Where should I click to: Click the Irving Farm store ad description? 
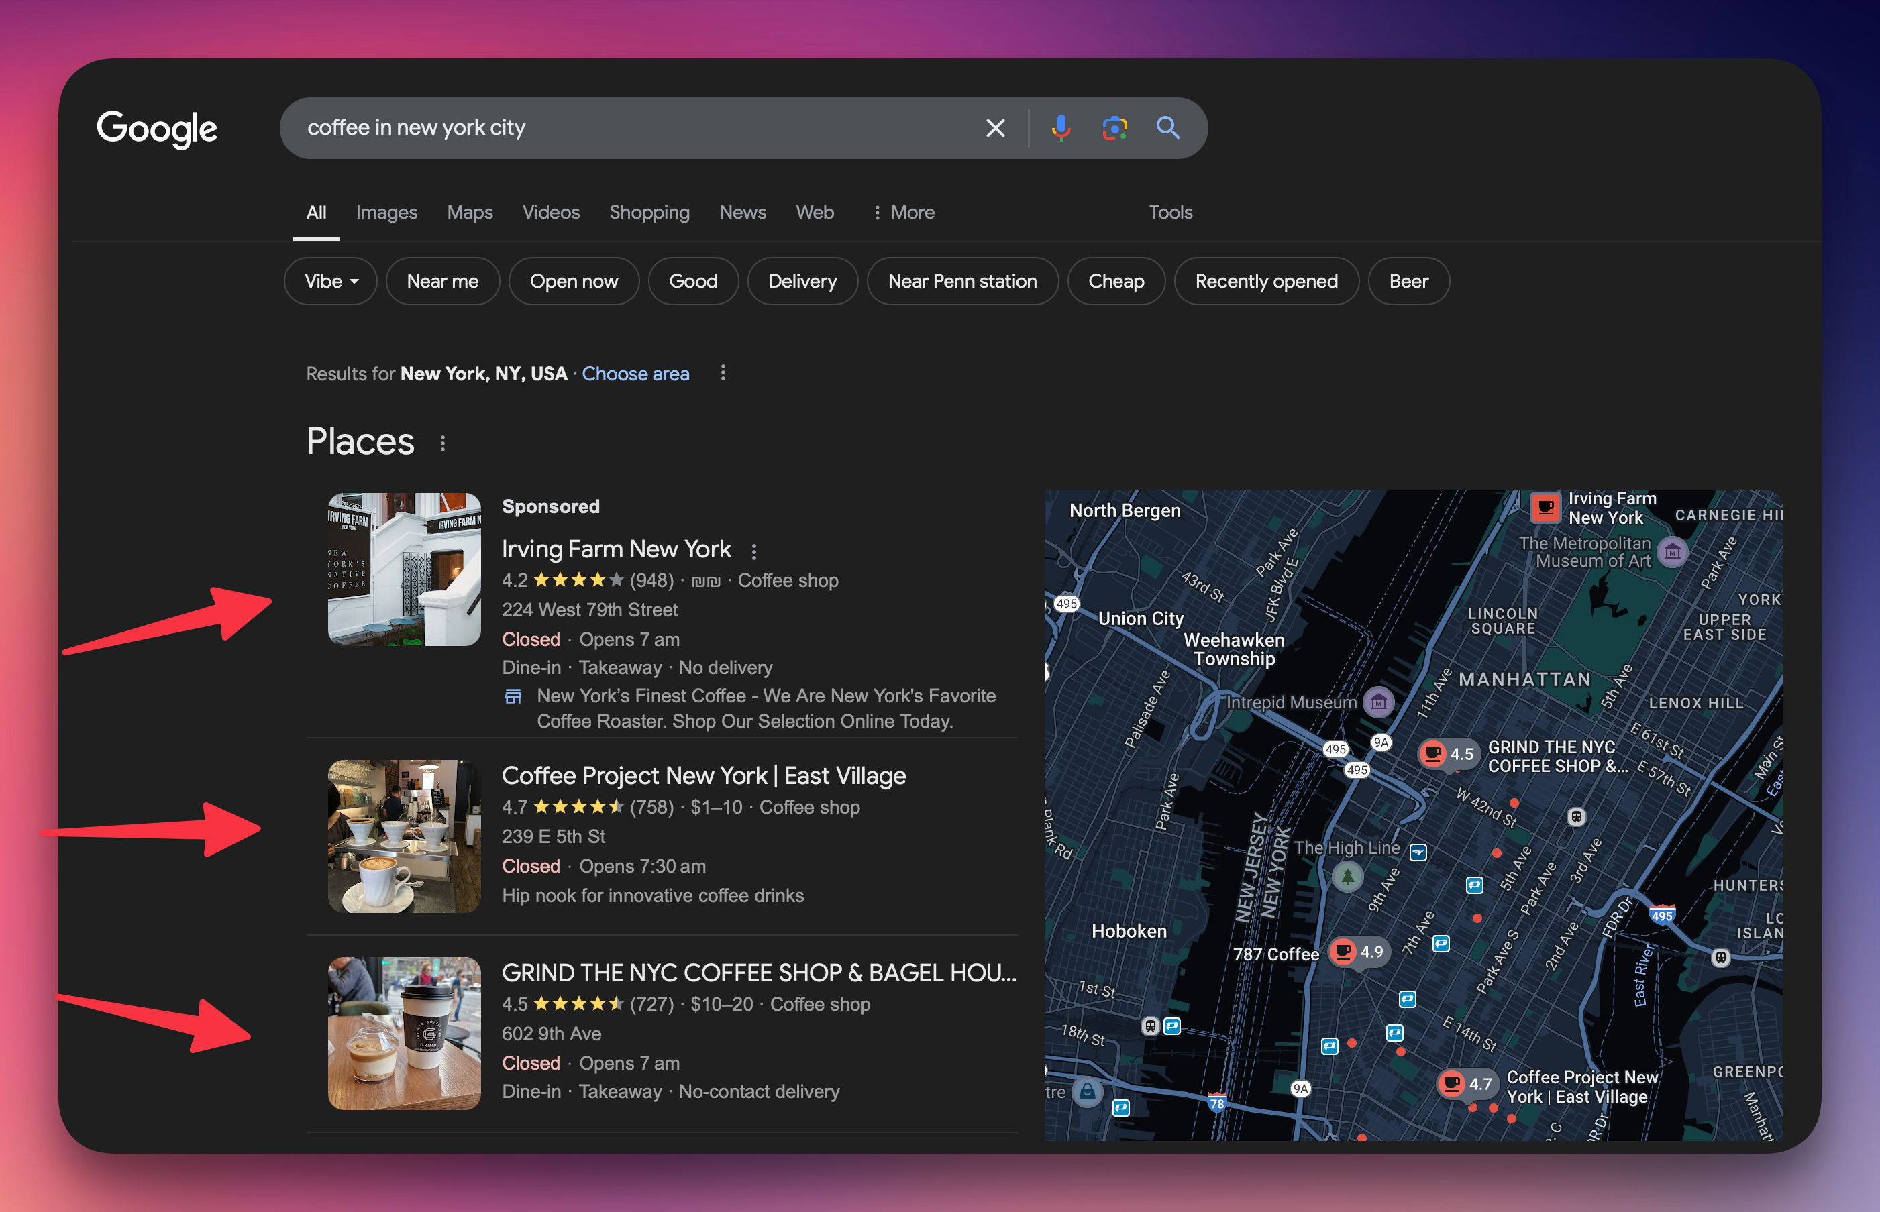click(x=766, y=708)
